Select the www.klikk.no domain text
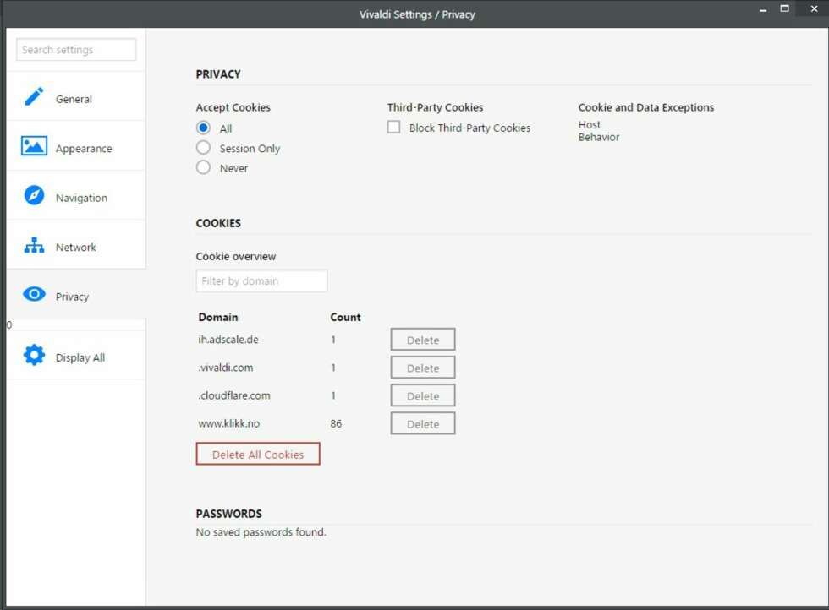Screen dimensions: 829x610 click(x=229, y=423)
